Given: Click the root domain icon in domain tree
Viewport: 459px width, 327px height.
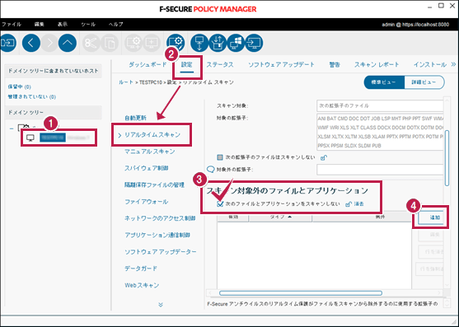Looking at the screenshot, I should pos(24,128).
